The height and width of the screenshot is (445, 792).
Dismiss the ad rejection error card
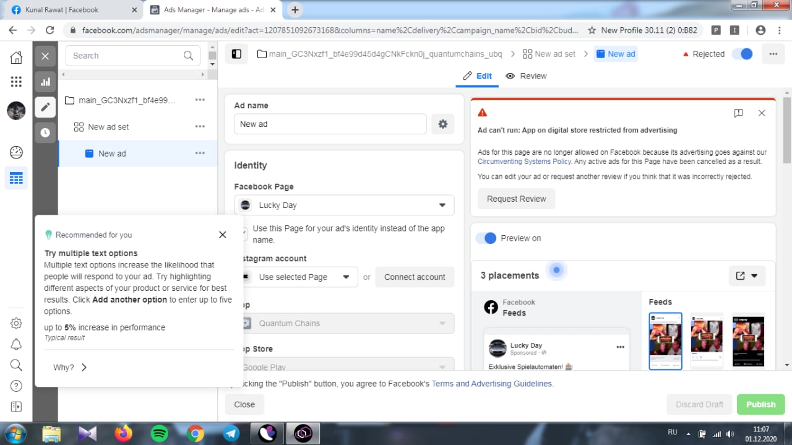coord(762,113)
